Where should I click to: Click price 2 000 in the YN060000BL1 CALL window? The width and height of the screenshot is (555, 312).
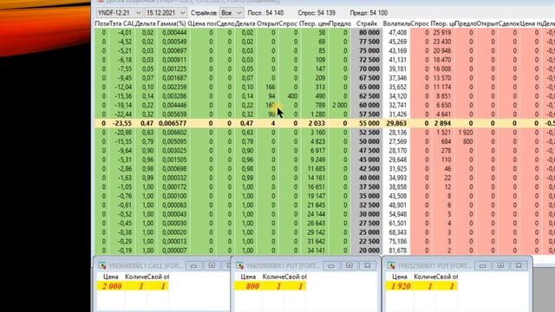[x=112, y=286]
